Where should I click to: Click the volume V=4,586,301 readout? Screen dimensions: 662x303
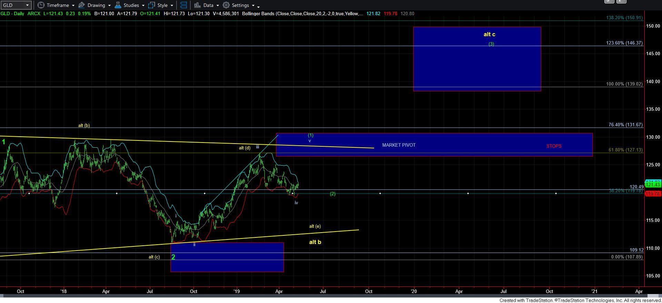pyautogui.click(x=226, y=13)
